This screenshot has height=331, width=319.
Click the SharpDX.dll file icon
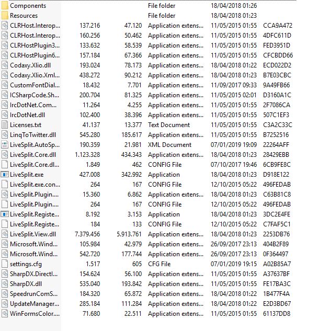(x=5, y=284)
